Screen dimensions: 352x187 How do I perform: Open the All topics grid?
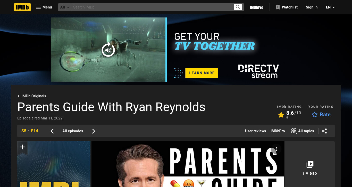(x=303, y=131)
